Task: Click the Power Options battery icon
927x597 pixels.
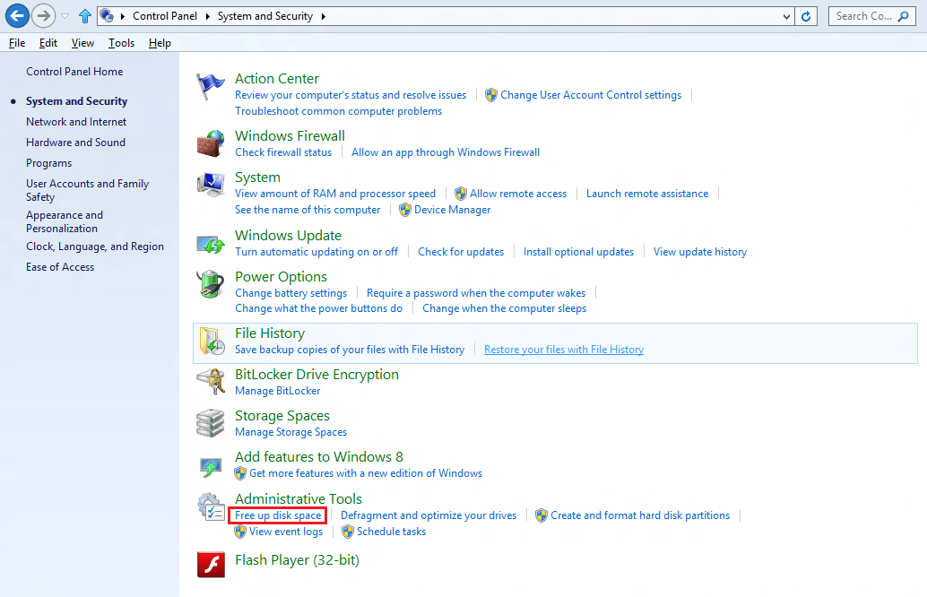Action: pyautogui.click(x=211, y=284)
